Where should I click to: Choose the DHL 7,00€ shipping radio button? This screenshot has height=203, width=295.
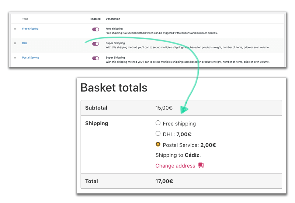(x=158, y=134)
